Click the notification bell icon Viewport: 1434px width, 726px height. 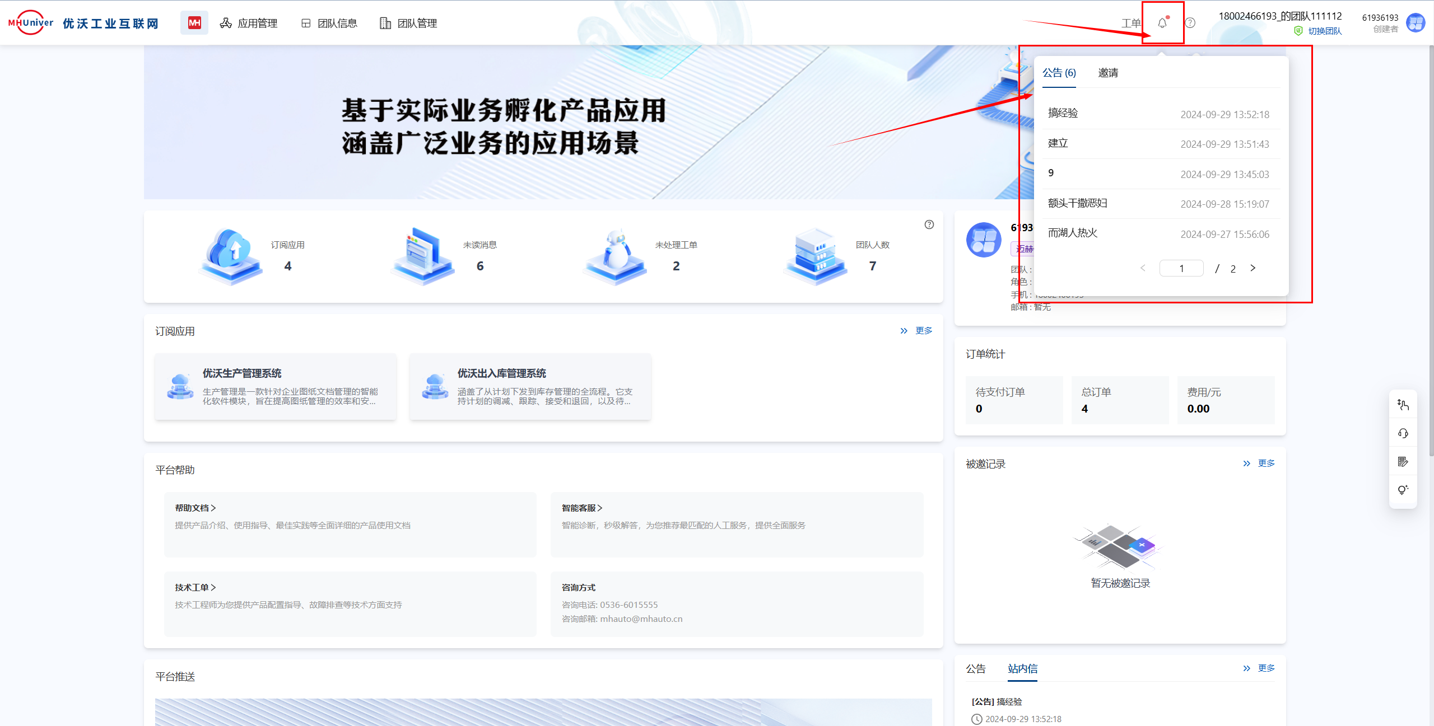(x=1162, y=23)
